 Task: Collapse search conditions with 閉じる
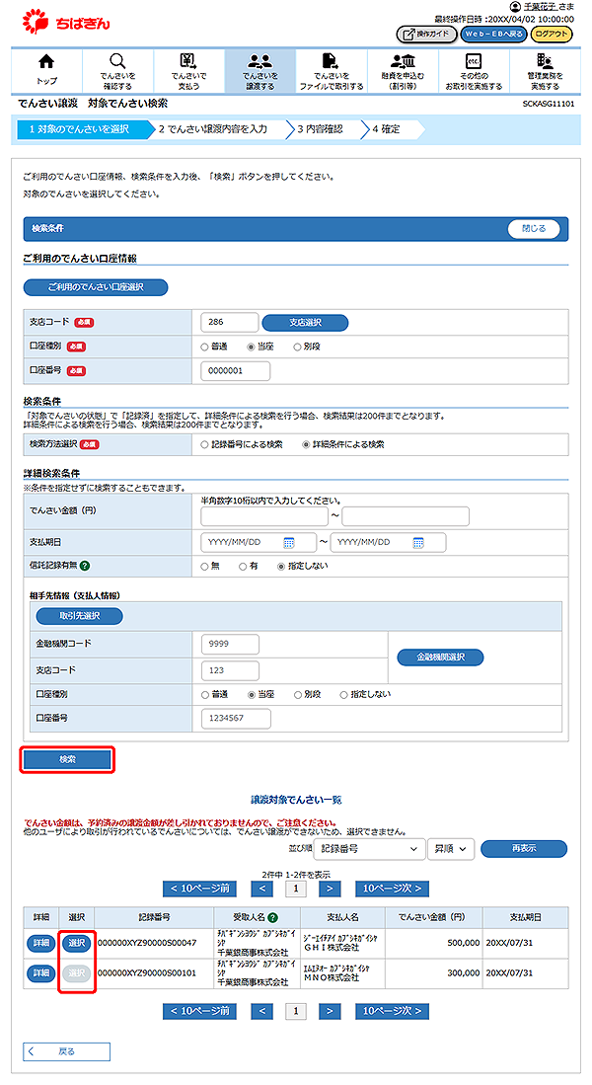pos(533,228)
